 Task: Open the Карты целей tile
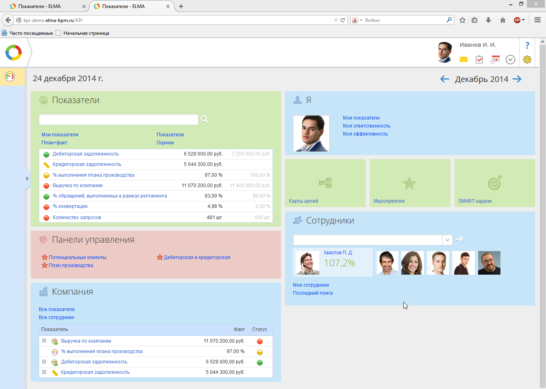325,183
